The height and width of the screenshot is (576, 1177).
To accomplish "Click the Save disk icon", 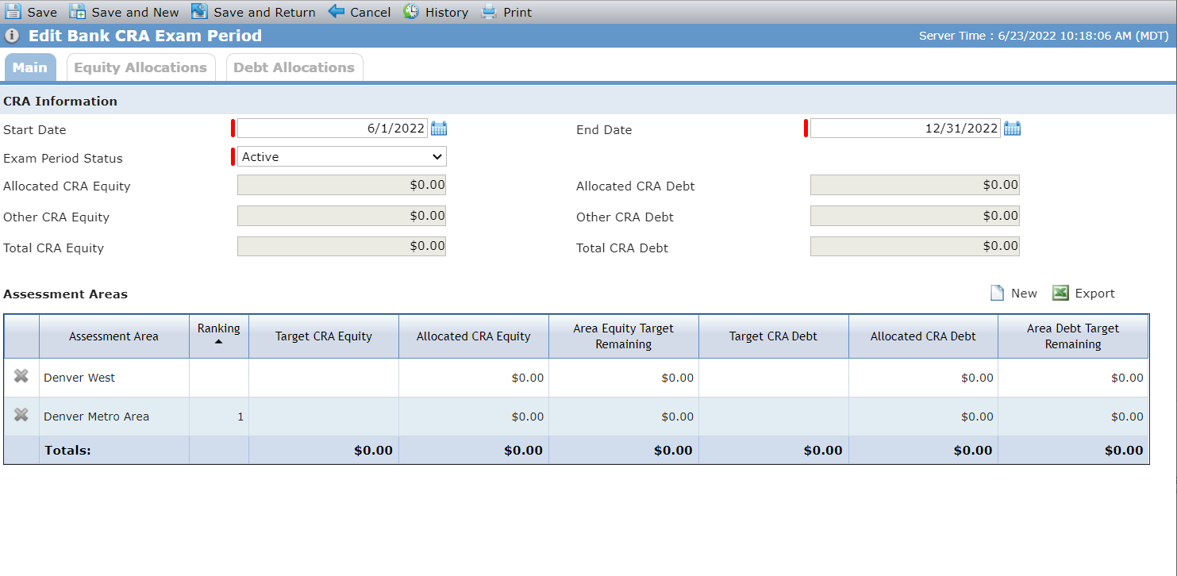I will coord(13,12).
